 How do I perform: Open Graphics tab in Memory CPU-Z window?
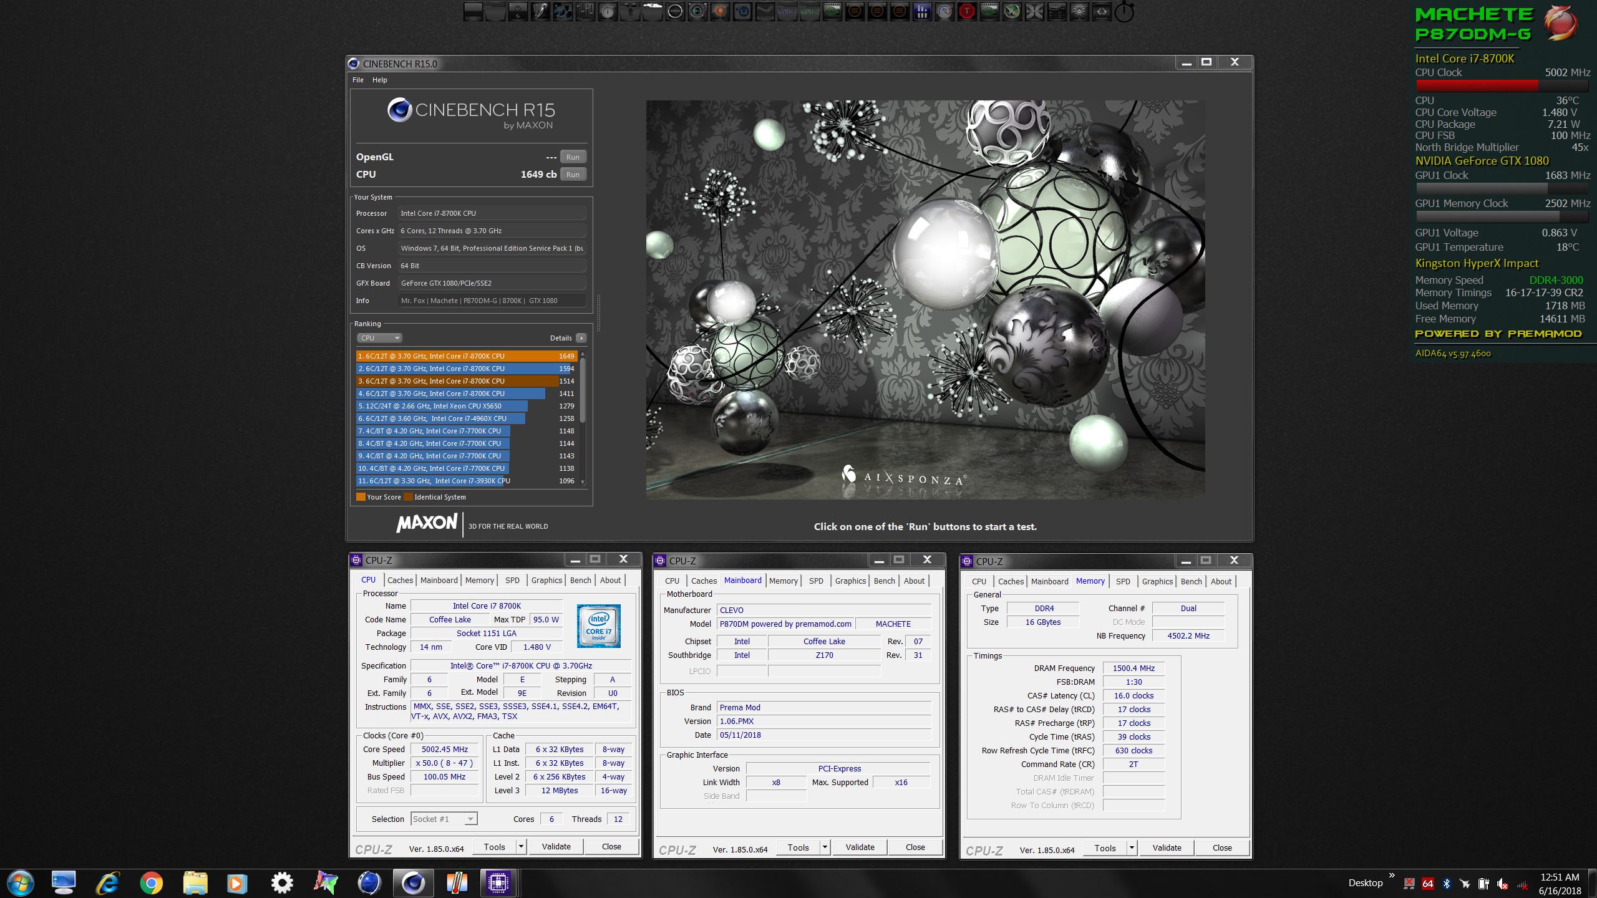(1157, 581)
